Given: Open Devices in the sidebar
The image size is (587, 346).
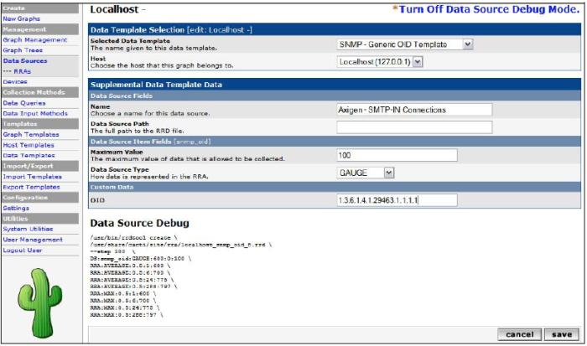Looking at the screenshot, I should click(x=15, y=81).
